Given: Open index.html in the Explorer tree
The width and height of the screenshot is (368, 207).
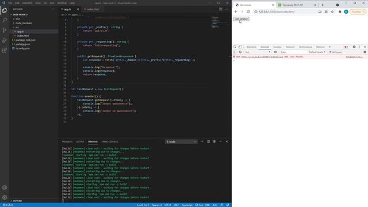Looking at the screenshot, I should (x=23, y=36).
